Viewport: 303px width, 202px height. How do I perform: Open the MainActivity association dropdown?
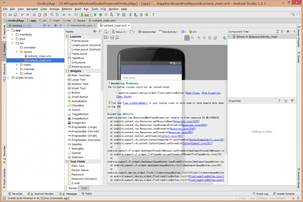(168, 32)
